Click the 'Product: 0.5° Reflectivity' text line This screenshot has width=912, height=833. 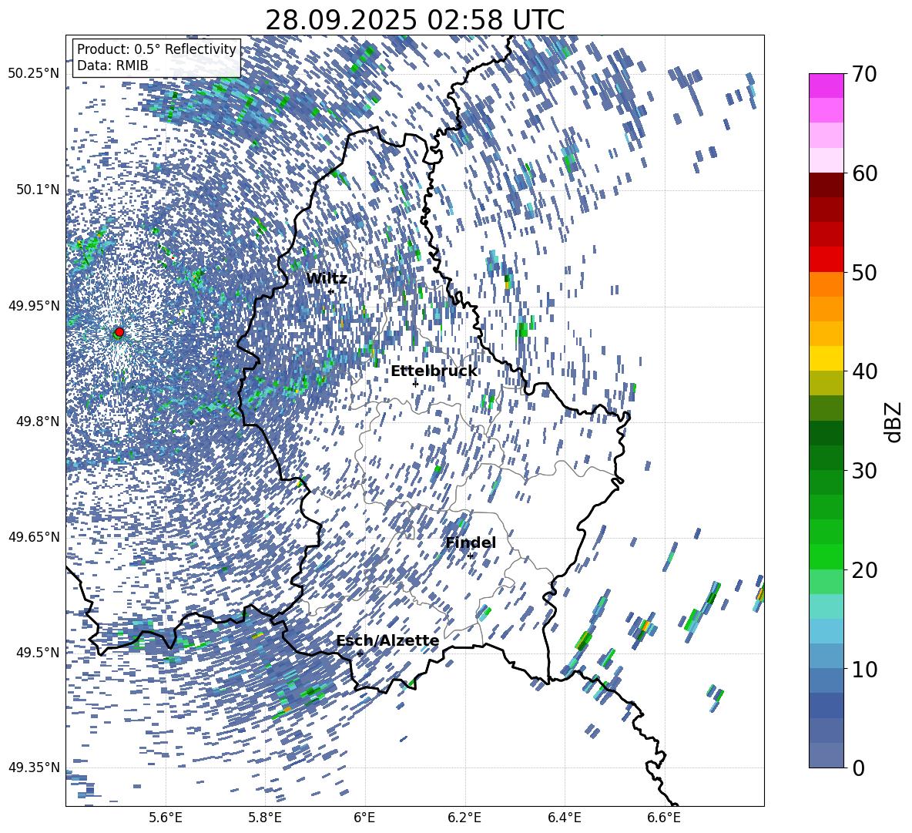click(x=156, y=49)
